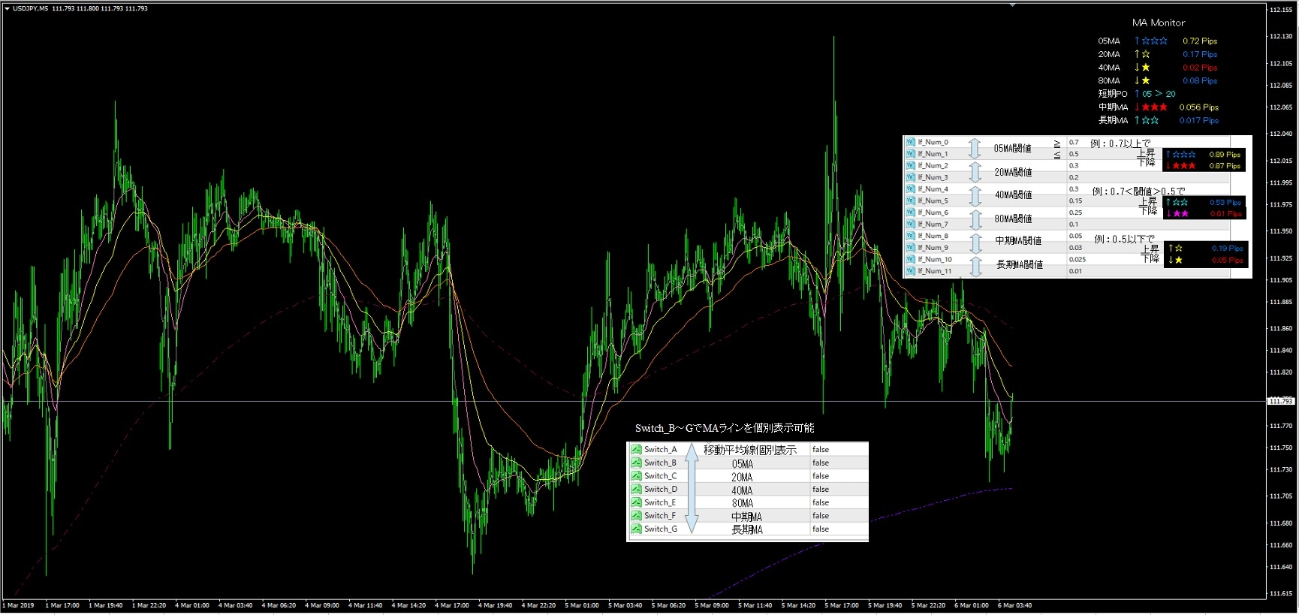Click the 0.056 Pips reading
Screen dimensions: 1299x615
(x=1199, y=107)
